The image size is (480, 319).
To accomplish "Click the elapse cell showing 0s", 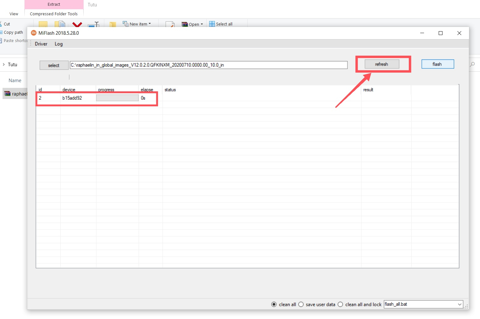I will pyautogui.click(x=143, y=98).
